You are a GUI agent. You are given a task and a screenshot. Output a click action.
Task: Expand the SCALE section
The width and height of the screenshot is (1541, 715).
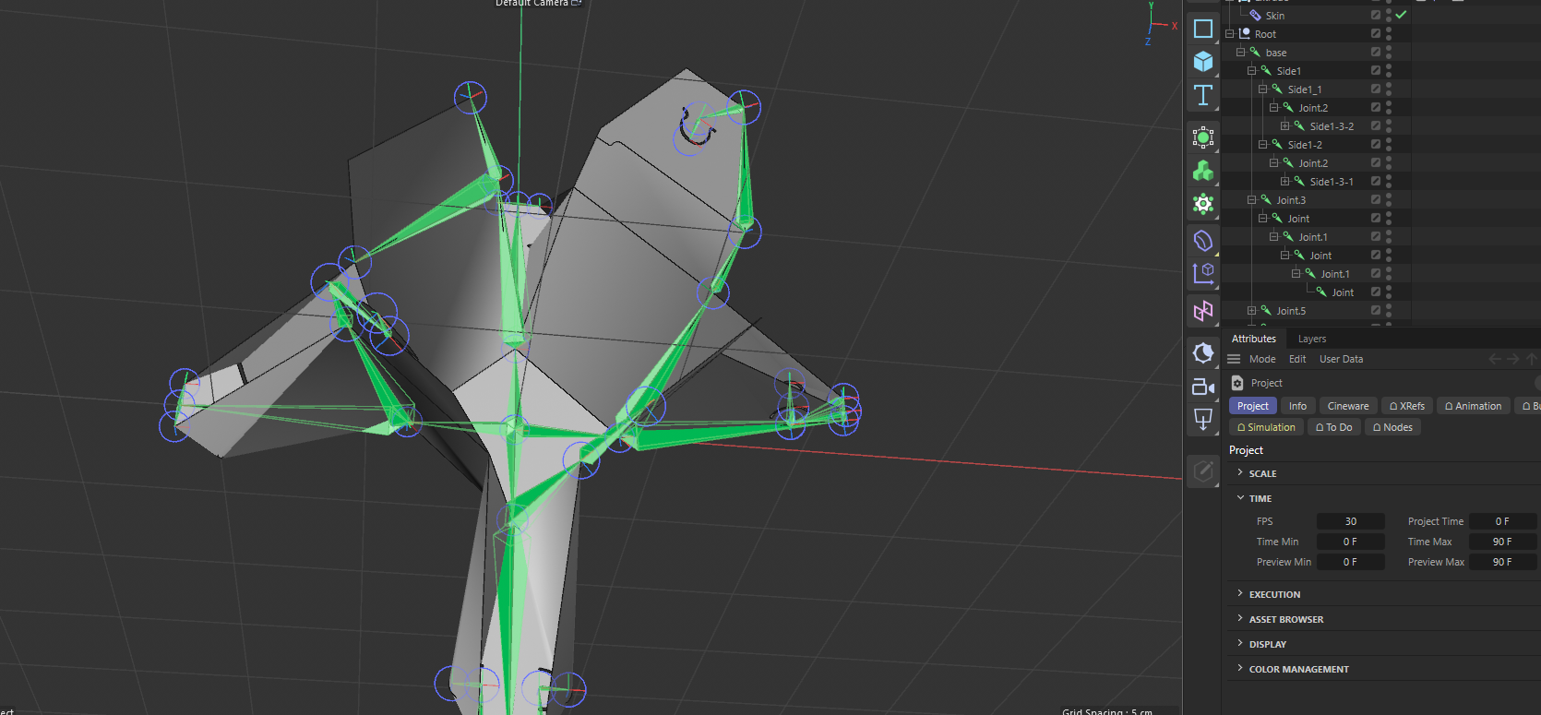tap(1240, 472)
